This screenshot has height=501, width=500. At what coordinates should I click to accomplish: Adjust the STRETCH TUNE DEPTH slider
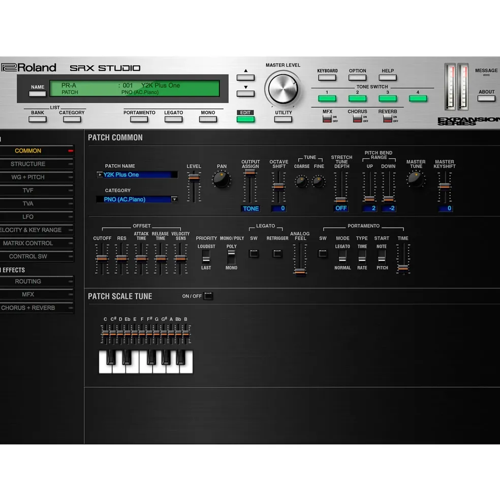pos(340,200)
